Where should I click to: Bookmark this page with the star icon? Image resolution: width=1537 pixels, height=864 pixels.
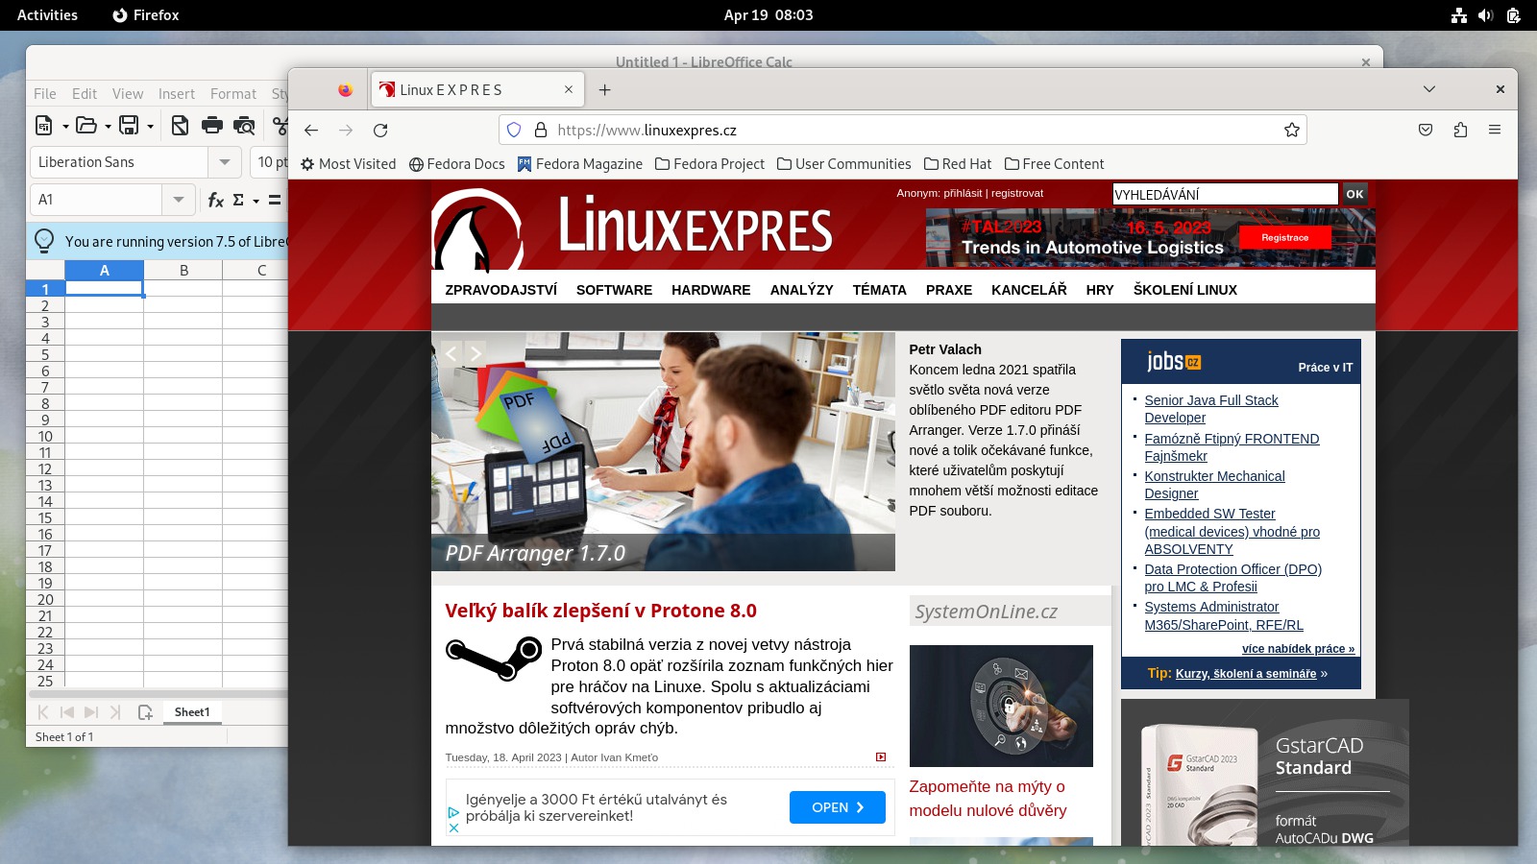(x=1292, y=130)
